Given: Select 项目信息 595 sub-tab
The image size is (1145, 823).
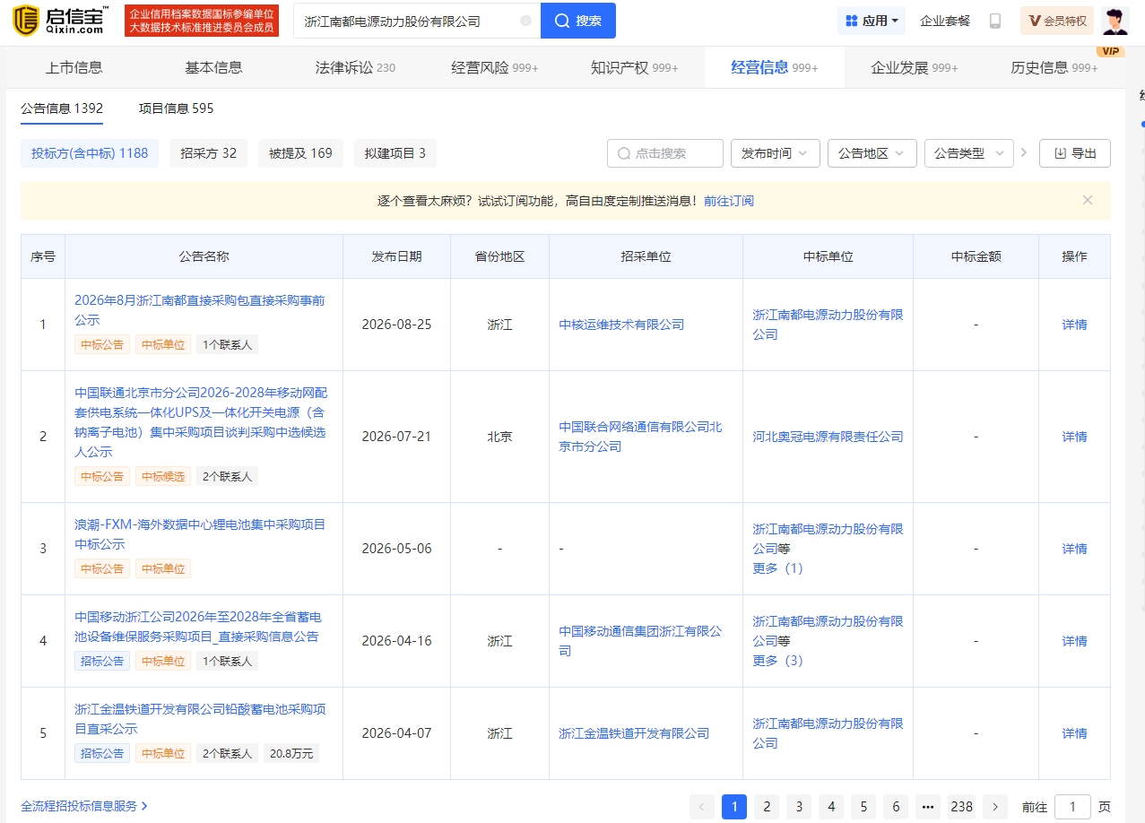Looking at the screenshot, I should pyautogui.click(x=176, y=108).
